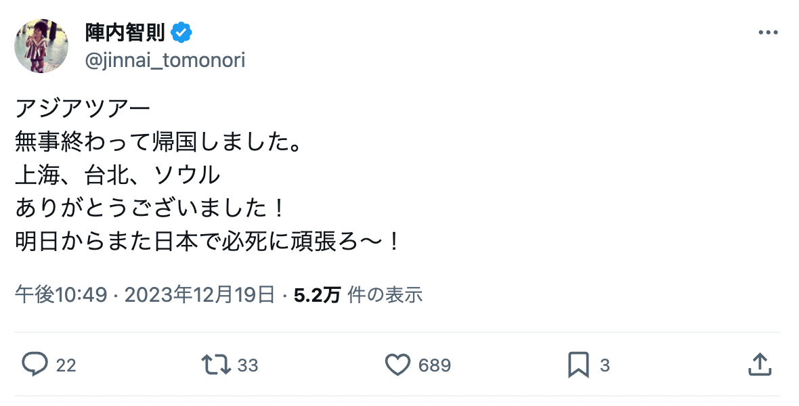Viewport: 799px width, 406px height.
Task: Share the tweet
Action: tap(760, 365)
